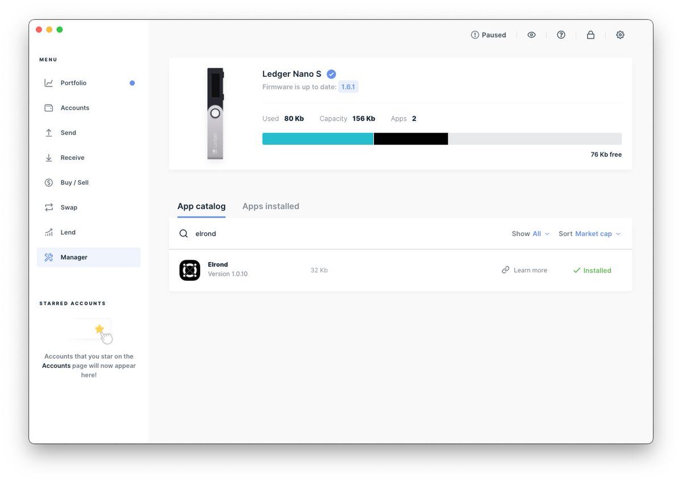Click the Ledger Nano S device image
682x482 pixels.
tap(215, 114)
